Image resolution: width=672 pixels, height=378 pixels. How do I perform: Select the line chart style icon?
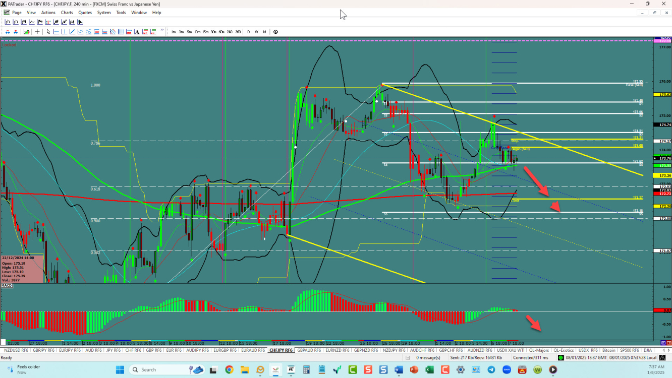point(32,22)
